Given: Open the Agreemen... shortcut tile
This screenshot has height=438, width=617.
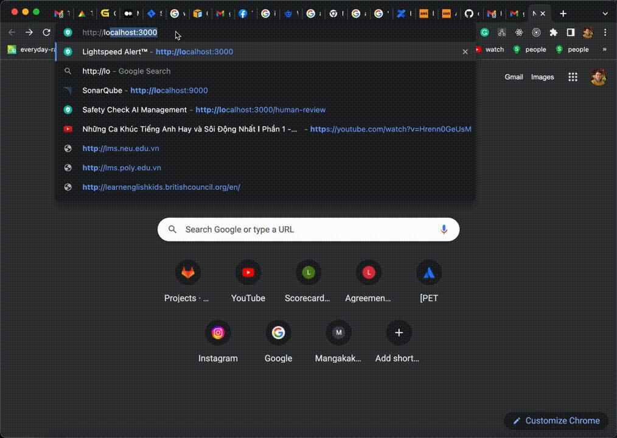Looking at the screenshot, I should (x=369, y=282).
